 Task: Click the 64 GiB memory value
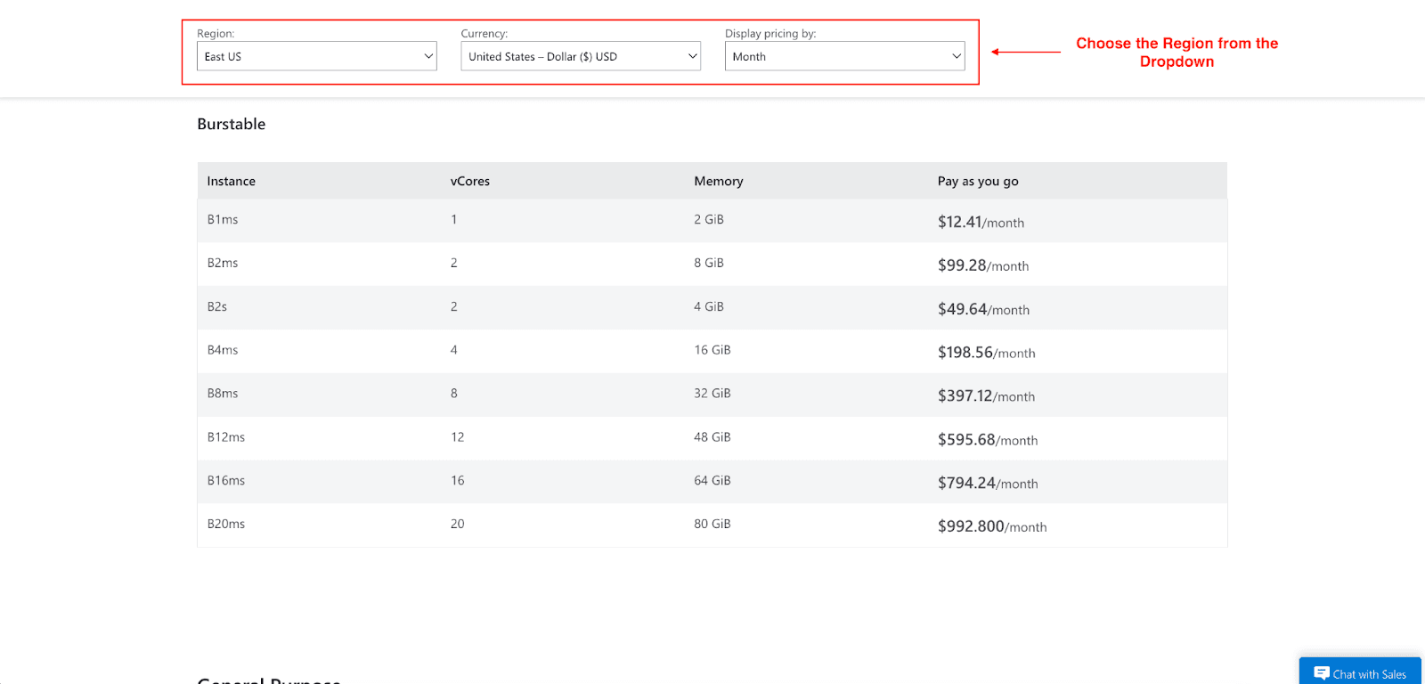coord(712,480)
